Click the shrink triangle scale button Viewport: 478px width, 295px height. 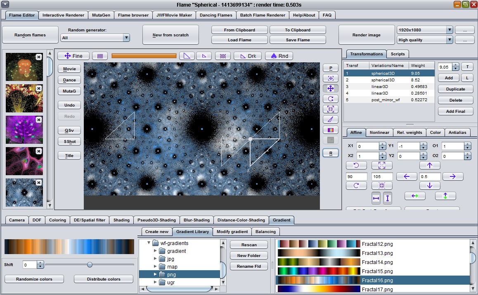382,186
